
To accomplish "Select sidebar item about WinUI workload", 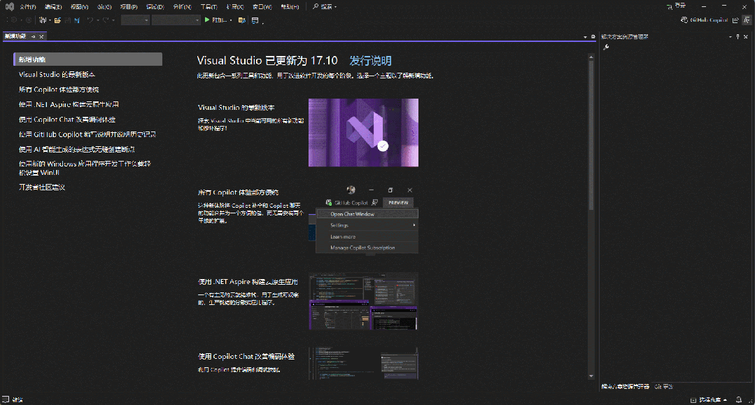I will [85, 168].
